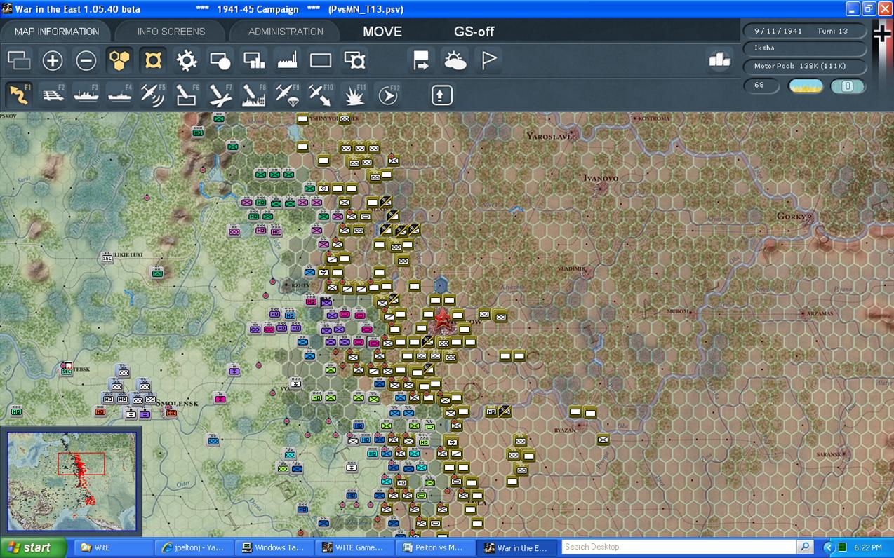Image resolution: width=894 pixels, height=558 pixels.
Task: Open the Pelton vs M... taskbar item
Action: (x=436, y=547)
